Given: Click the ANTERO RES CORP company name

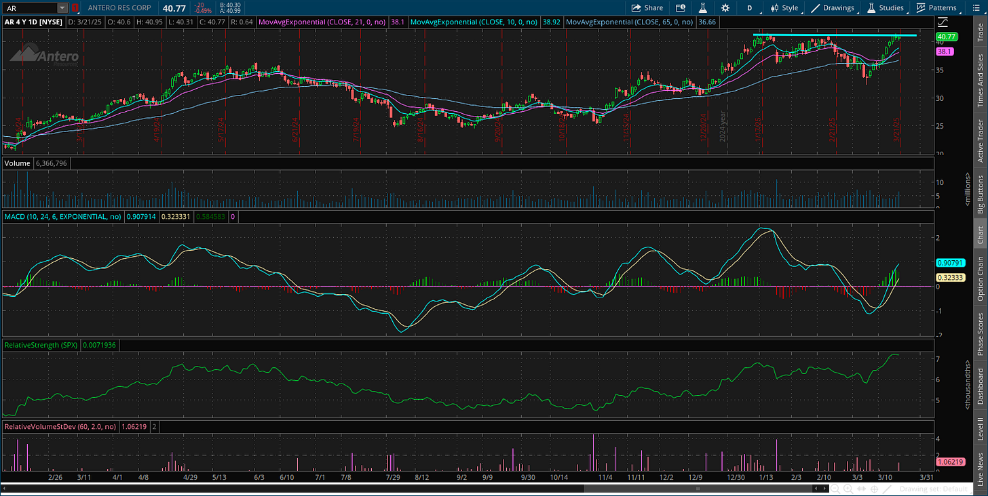Looking at the screenshot, I should (x=121, y=8).
